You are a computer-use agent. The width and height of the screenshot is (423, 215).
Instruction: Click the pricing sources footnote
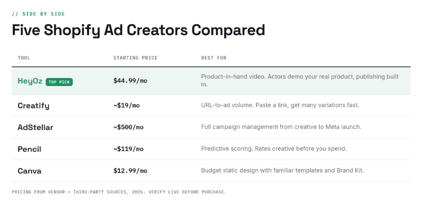point(119,192)
